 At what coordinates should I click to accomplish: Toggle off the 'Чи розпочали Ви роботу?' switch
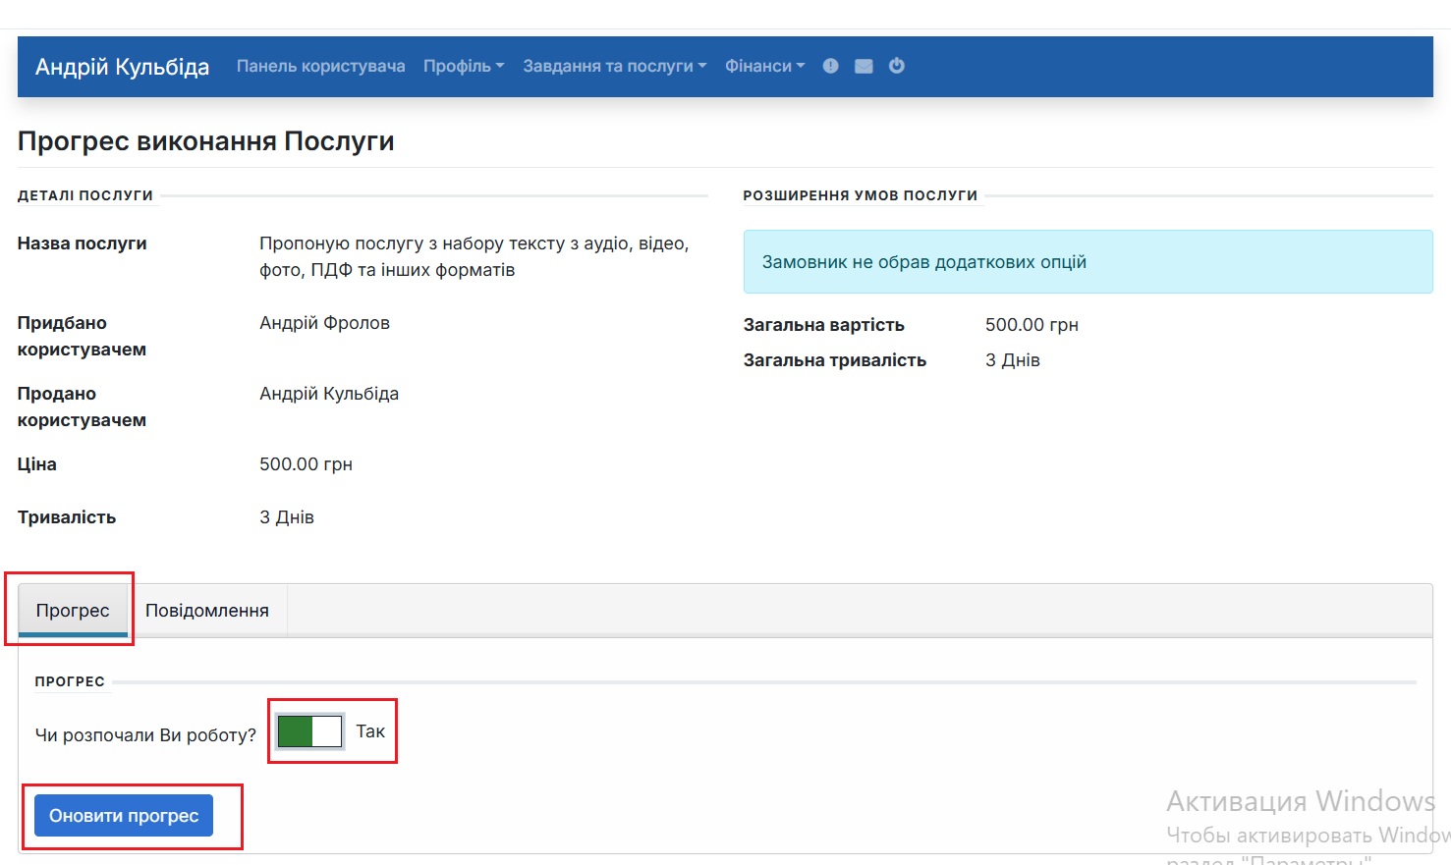pyautogui.click(x=308, y=730)
